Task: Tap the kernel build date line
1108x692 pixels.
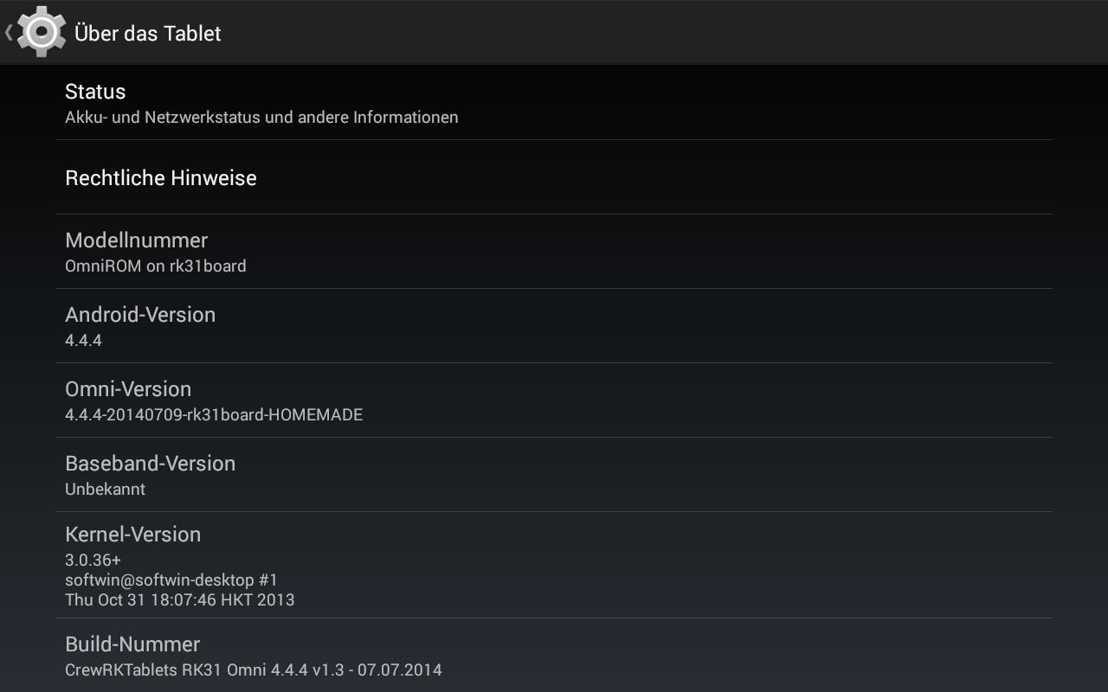Action: coord(180,599)
